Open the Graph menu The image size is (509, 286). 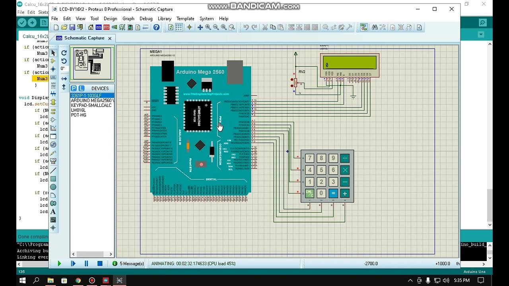[128, 19]
